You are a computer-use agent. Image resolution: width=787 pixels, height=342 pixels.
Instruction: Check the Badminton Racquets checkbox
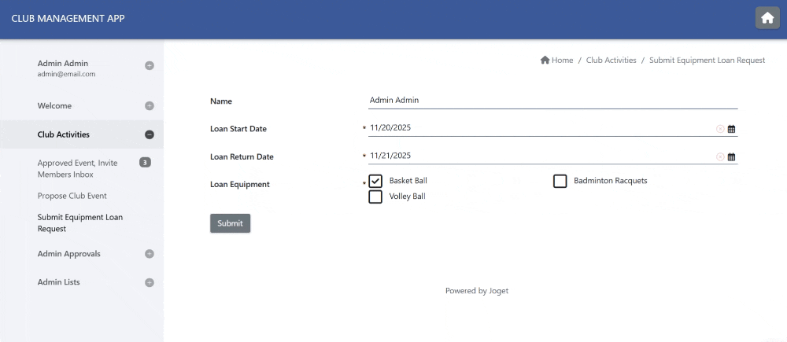[560, 181]
